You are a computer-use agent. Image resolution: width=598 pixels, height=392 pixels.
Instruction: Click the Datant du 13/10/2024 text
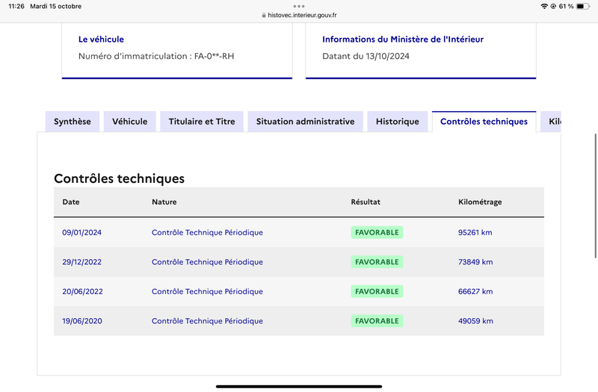366,57
